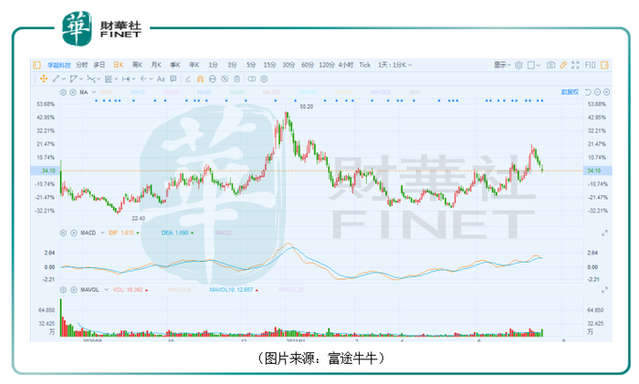Viewport: 639px width, 384px height.
Task: Take a chart screenshot with camera icon
Action: 551,65
